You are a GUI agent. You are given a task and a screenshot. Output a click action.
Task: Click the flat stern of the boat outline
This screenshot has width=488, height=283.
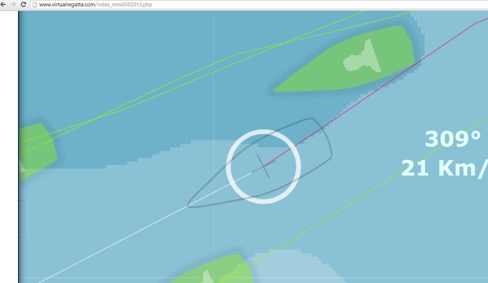[321, 138]
